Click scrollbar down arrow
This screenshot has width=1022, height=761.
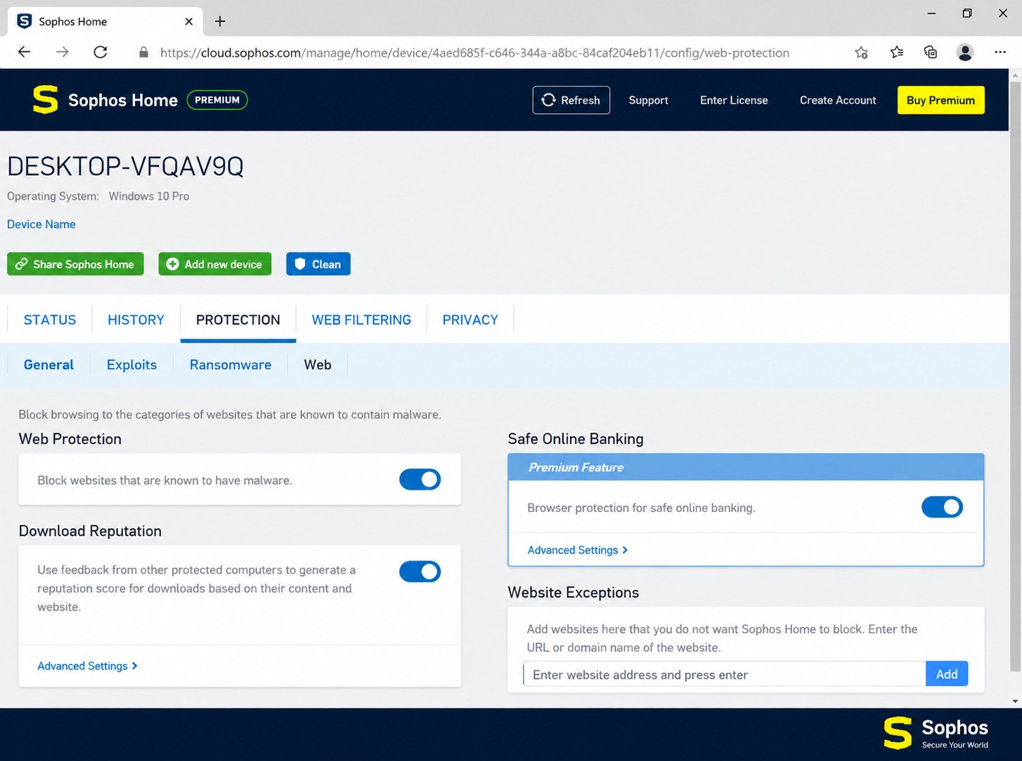(1015, 701)
